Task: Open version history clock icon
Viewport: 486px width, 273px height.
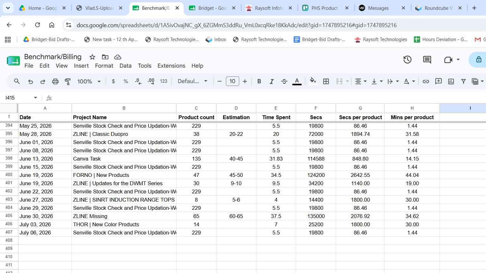Action: click(407, 60)
